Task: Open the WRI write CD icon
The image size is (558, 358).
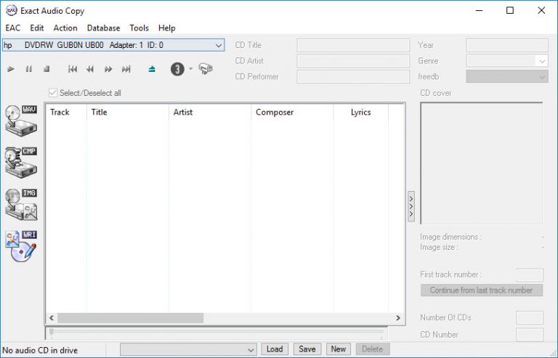Action: [20, 246]
